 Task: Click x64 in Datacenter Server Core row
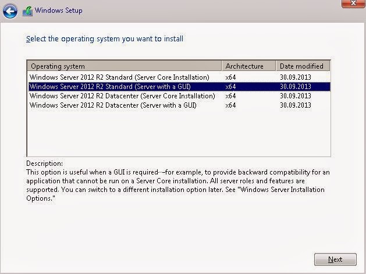(230, 96)
